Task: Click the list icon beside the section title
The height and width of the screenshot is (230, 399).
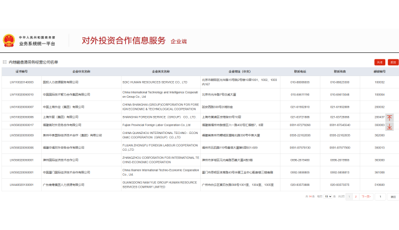Action: point(4,62)
